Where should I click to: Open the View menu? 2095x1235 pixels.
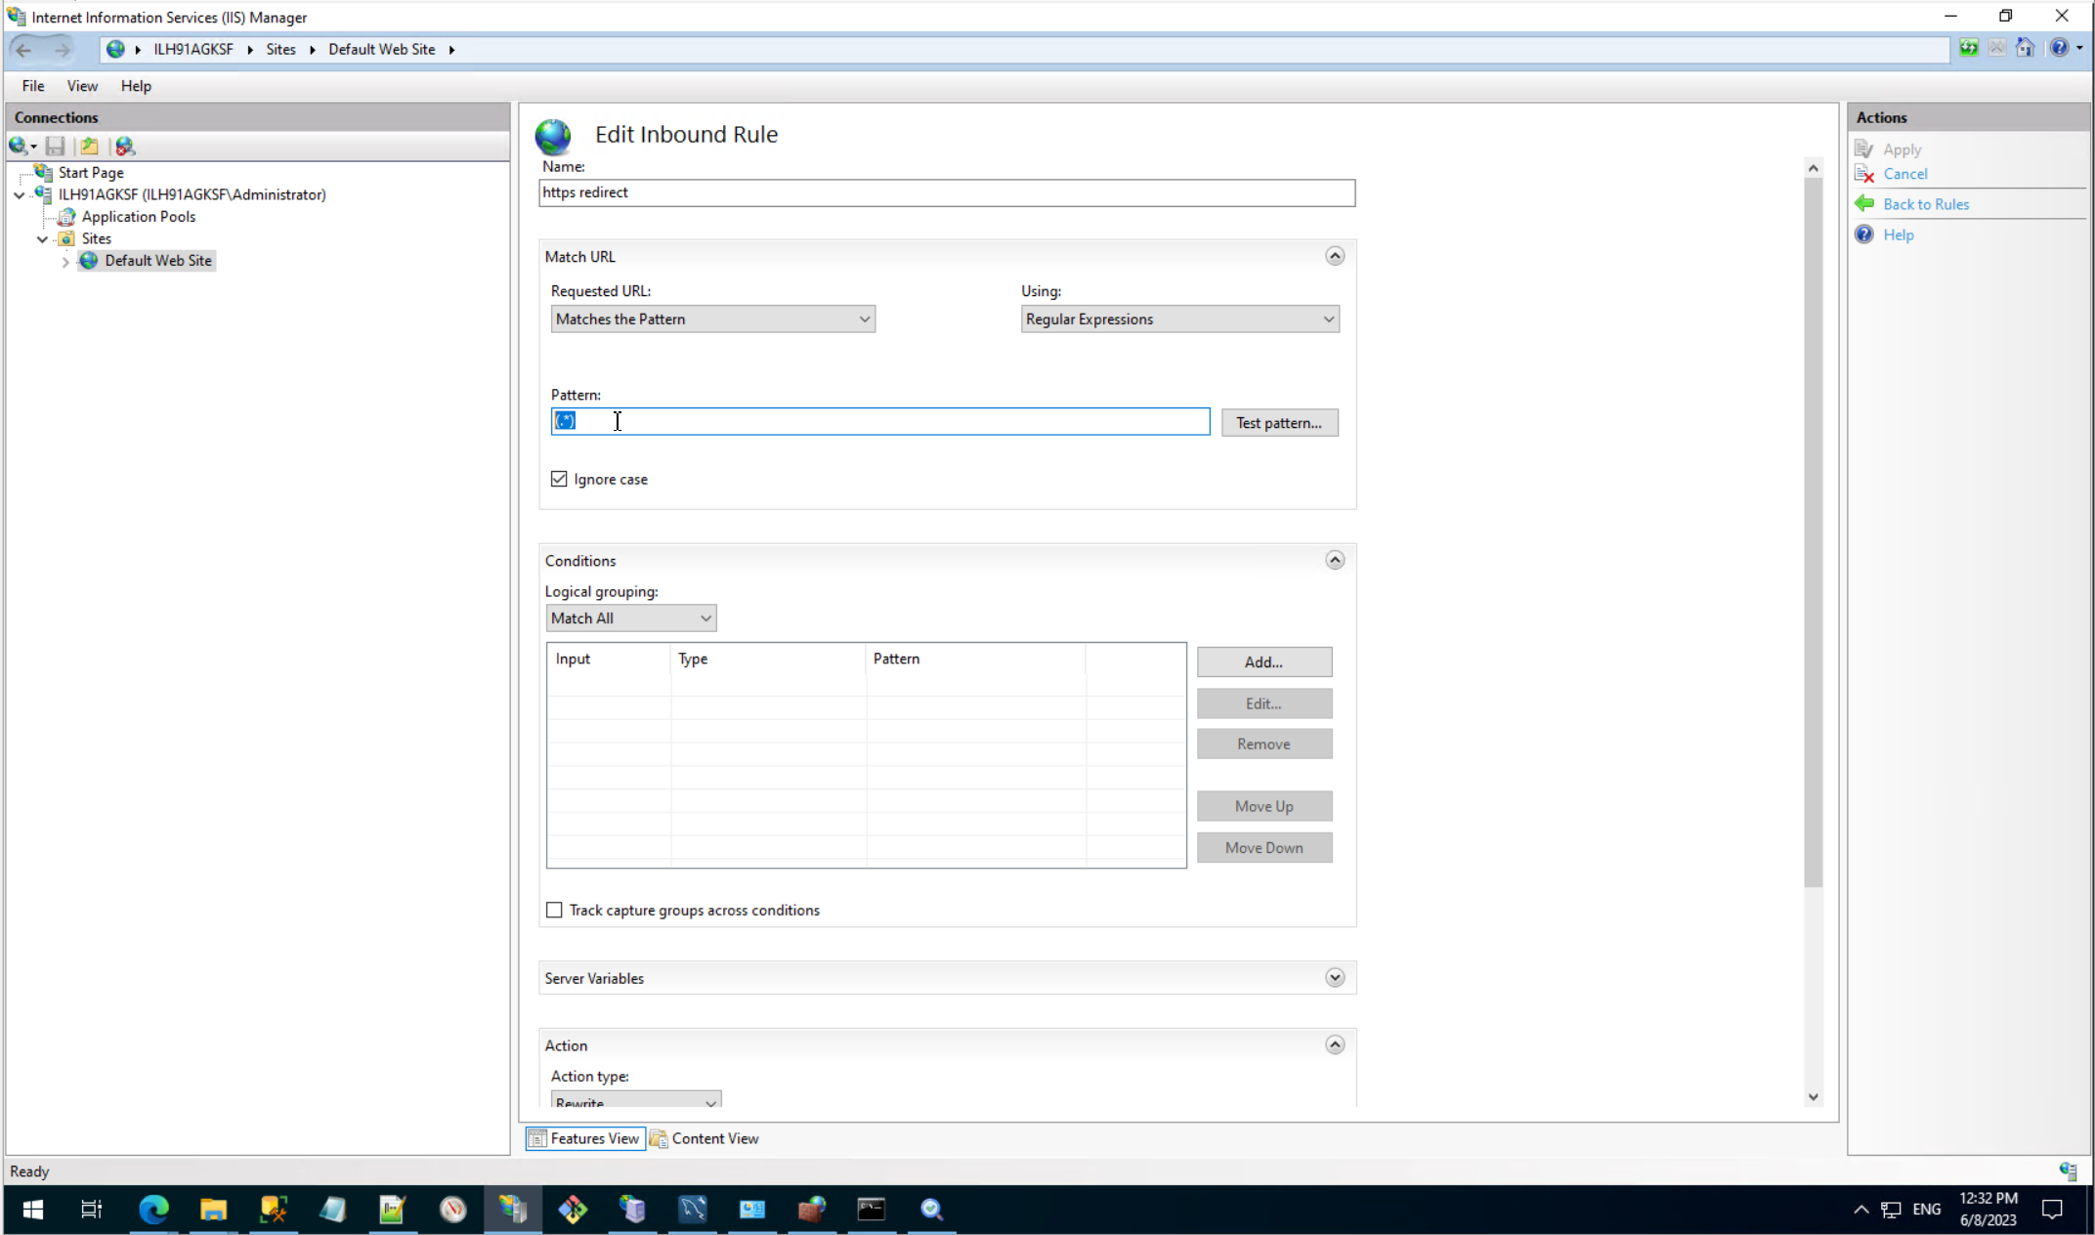(x=82, y=86)
